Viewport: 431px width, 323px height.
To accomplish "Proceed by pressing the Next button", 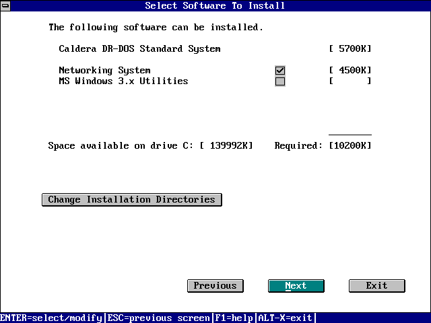I will pos(296,286).
